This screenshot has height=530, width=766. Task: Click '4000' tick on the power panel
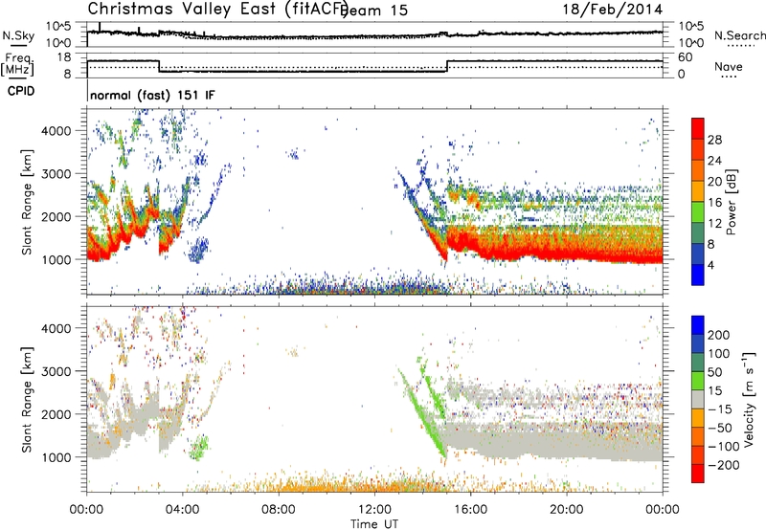pyautogui.click(x=56, y=131)
